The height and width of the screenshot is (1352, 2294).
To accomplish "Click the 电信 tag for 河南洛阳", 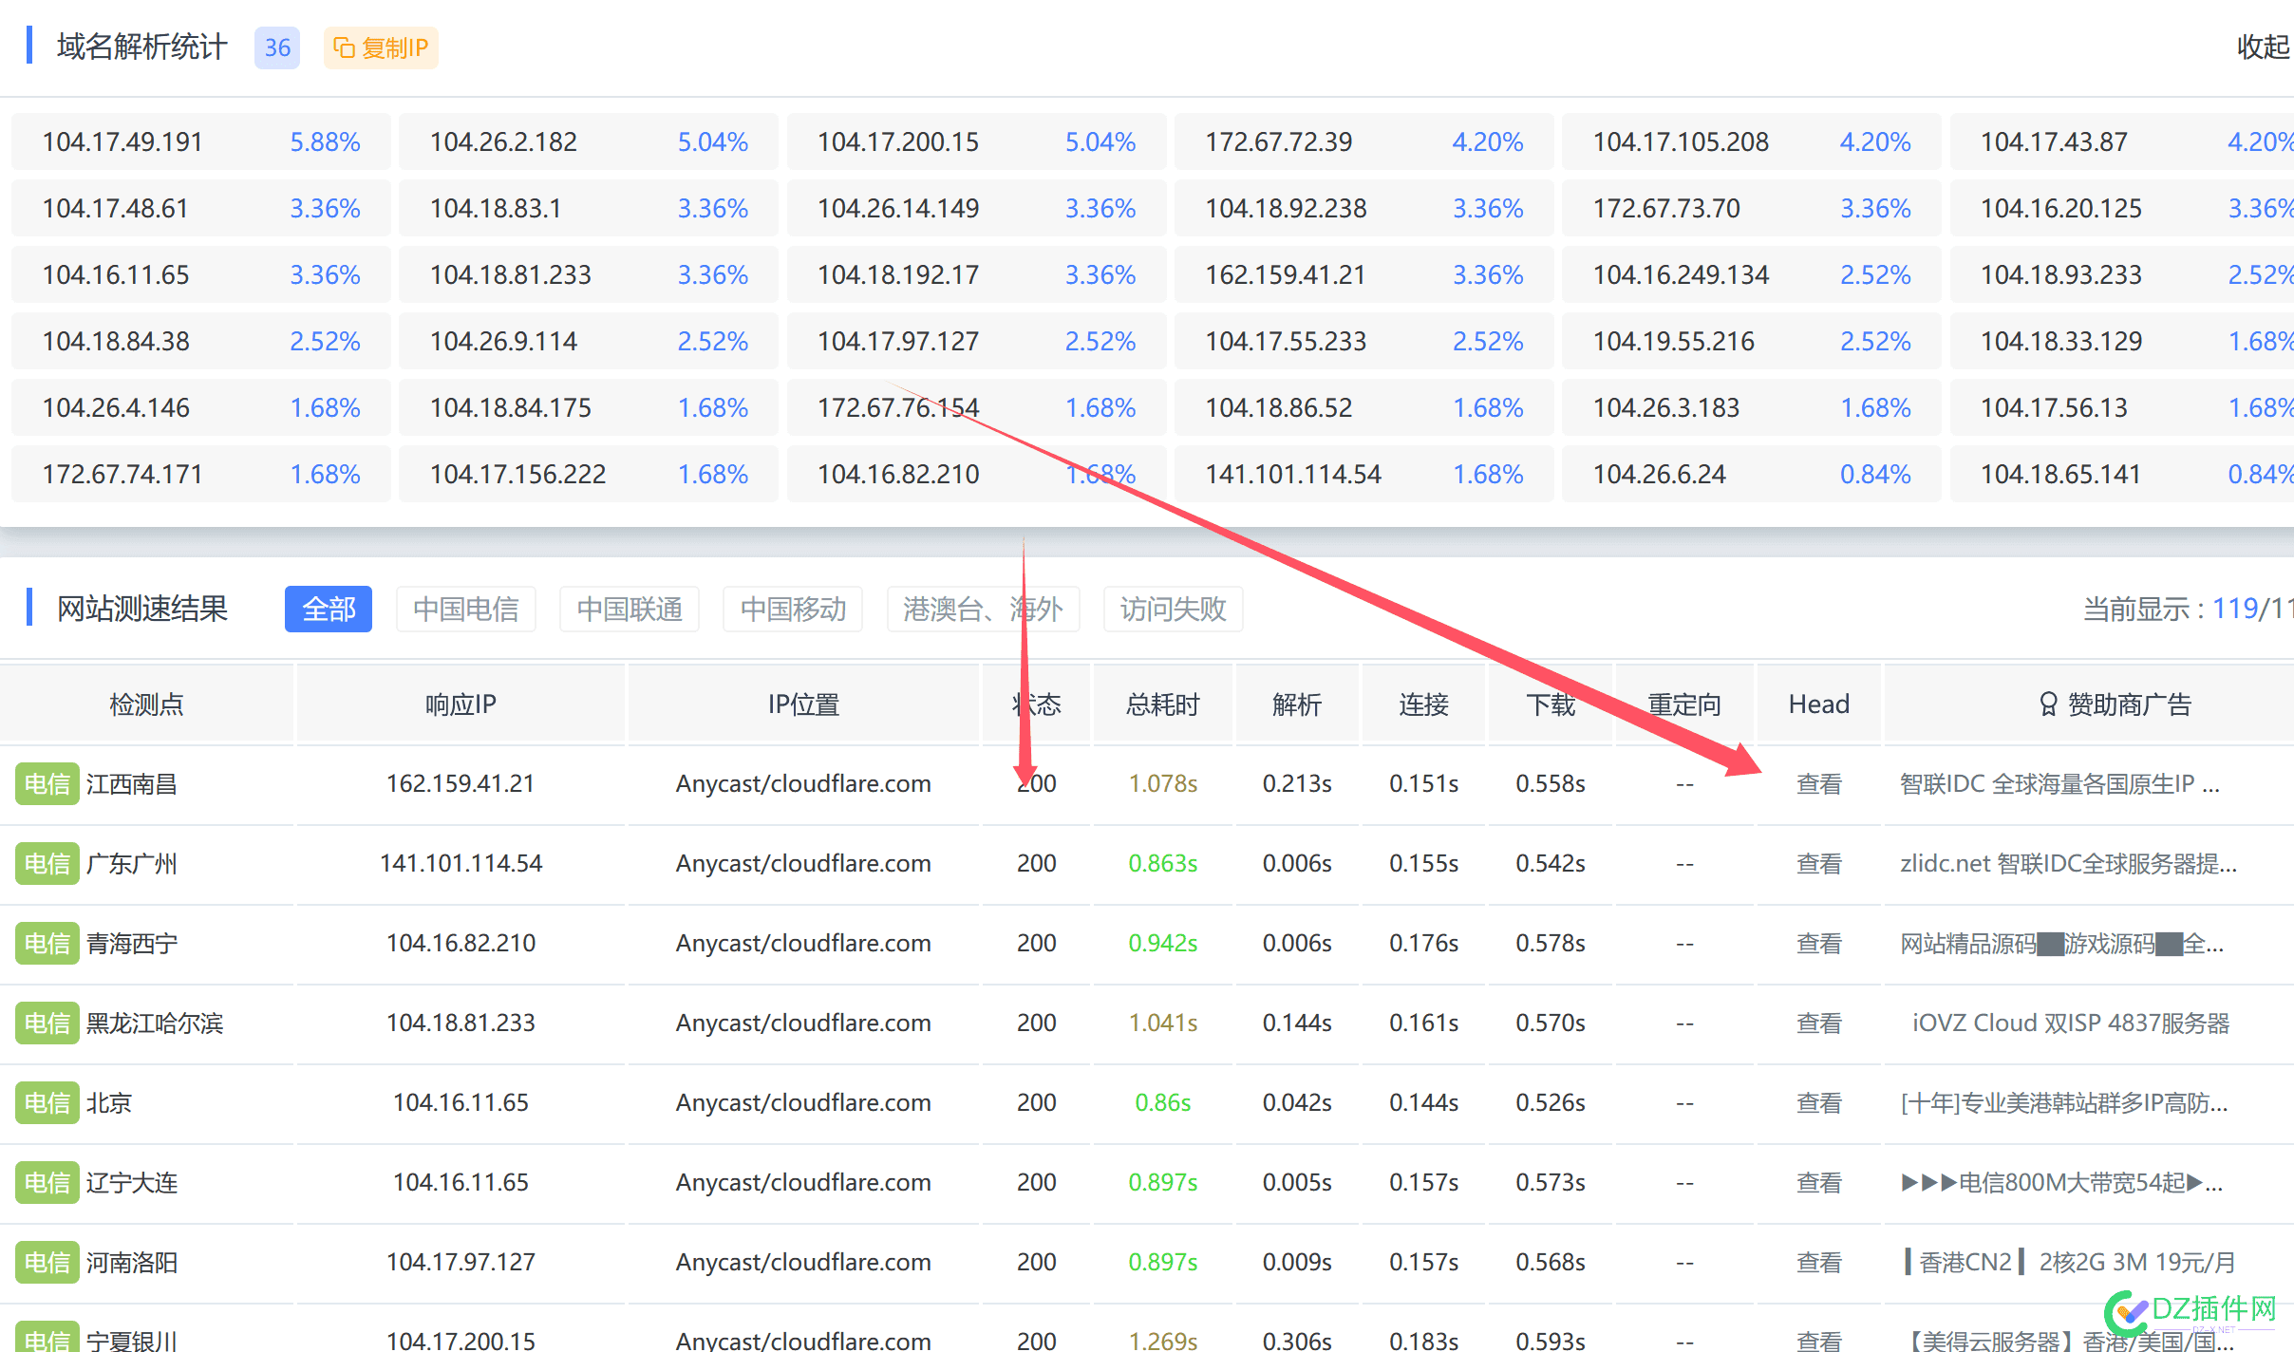I will [x=47, y=1263].
